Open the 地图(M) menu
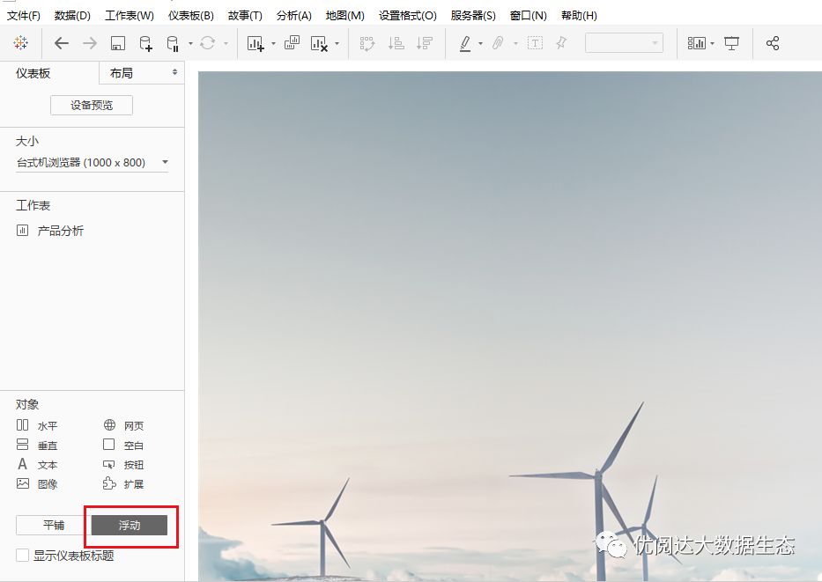The image size is (822, 582). pos(345,16)
